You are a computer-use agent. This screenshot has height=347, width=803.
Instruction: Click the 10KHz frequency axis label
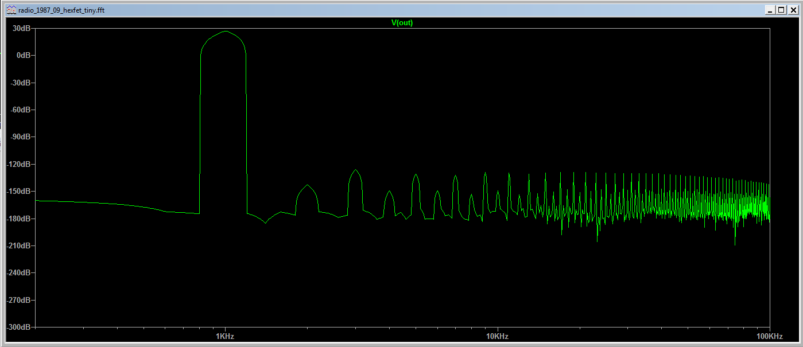coord(497,336)
